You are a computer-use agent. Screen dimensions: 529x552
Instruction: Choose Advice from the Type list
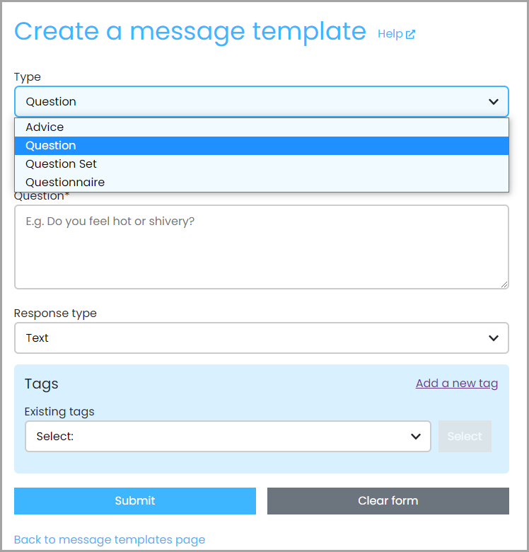point(262,127)
